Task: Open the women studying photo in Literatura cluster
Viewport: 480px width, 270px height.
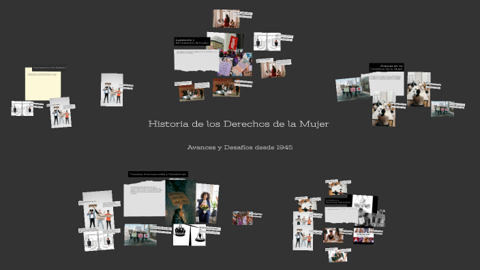Action: (x=333, y=235)
